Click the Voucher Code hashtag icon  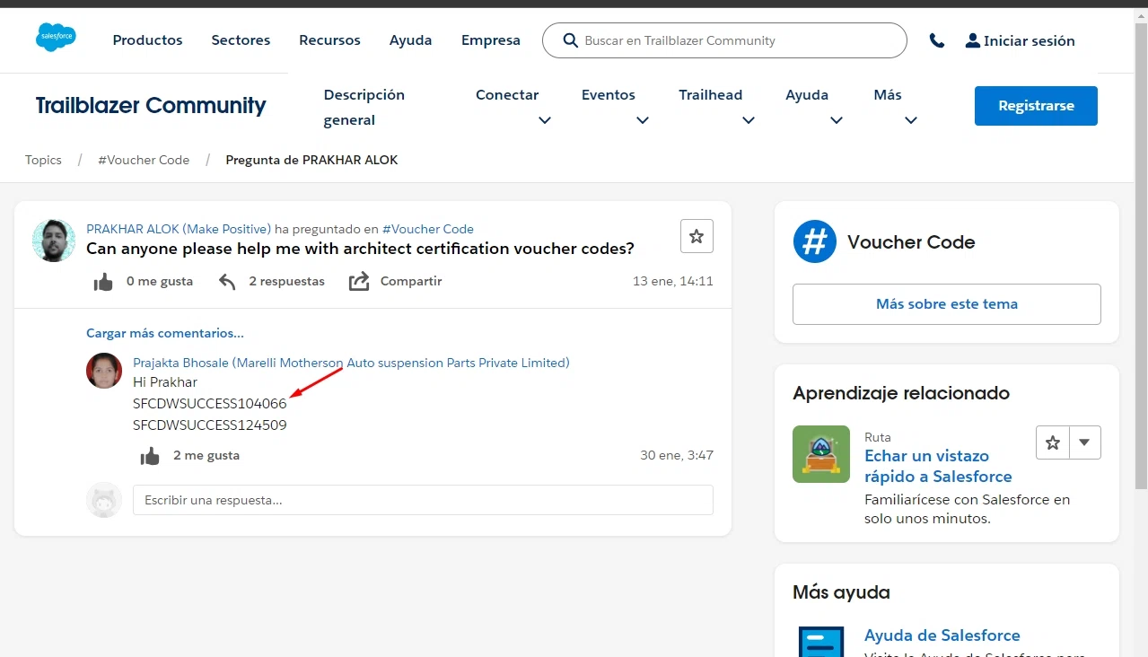815,241
